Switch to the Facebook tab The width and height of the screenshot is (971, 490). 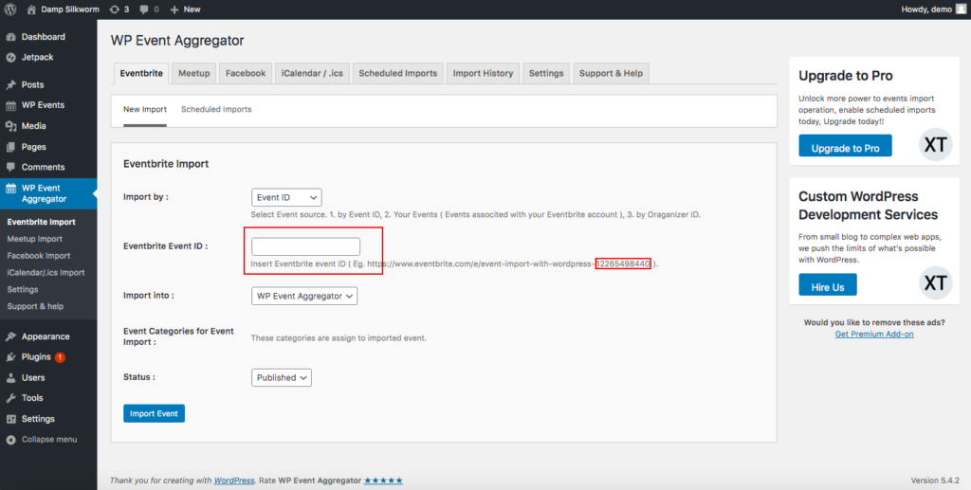(246, 73)
